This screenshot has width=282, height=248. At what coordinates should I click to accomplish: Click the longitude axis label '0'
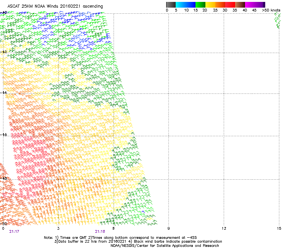coord(3,229)
